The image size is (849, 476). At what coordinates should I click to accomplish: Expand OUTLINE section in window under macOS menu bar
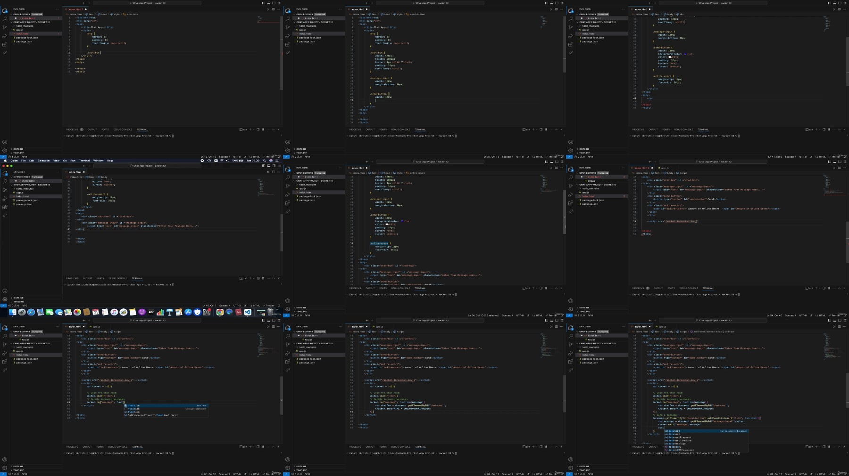[36, 298]
